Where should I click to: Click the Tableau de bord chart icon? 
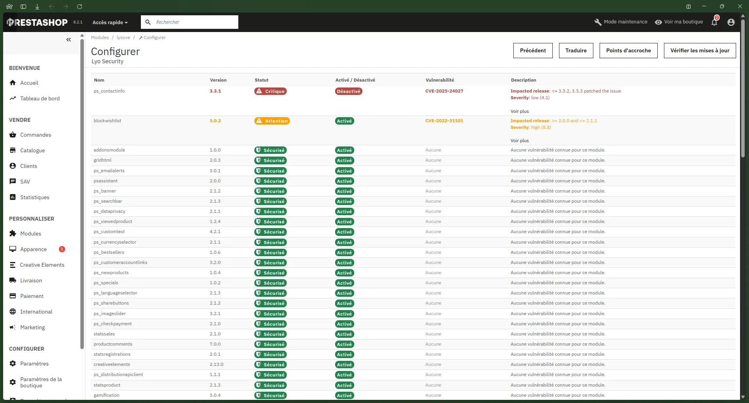[x=13, y=98]
